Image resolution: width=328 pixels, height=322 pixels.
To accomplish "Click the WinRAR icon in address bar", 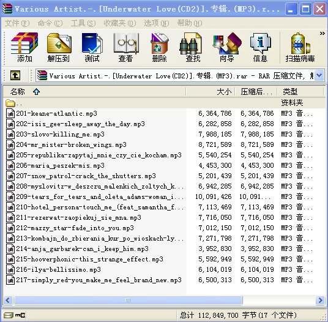I will click(x=42, y=75).
